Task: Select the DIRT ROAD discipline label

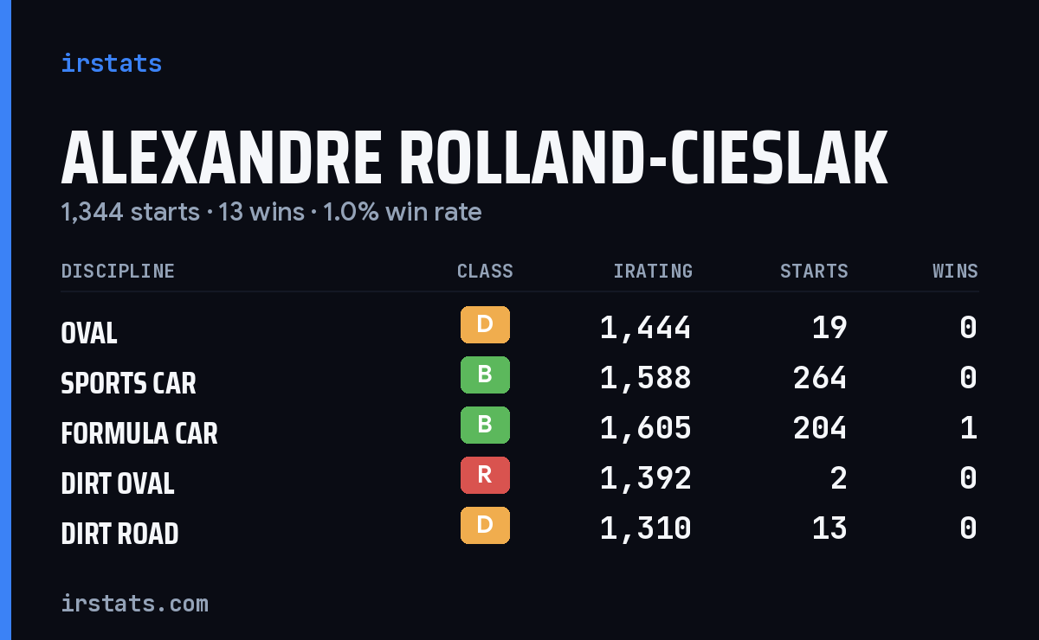Action: 120,534
